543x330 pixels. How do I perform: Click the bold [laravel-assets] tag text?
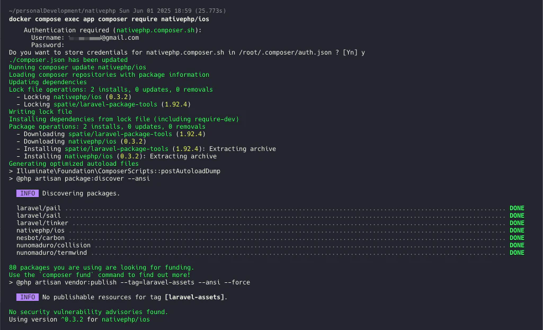point(194,298)
